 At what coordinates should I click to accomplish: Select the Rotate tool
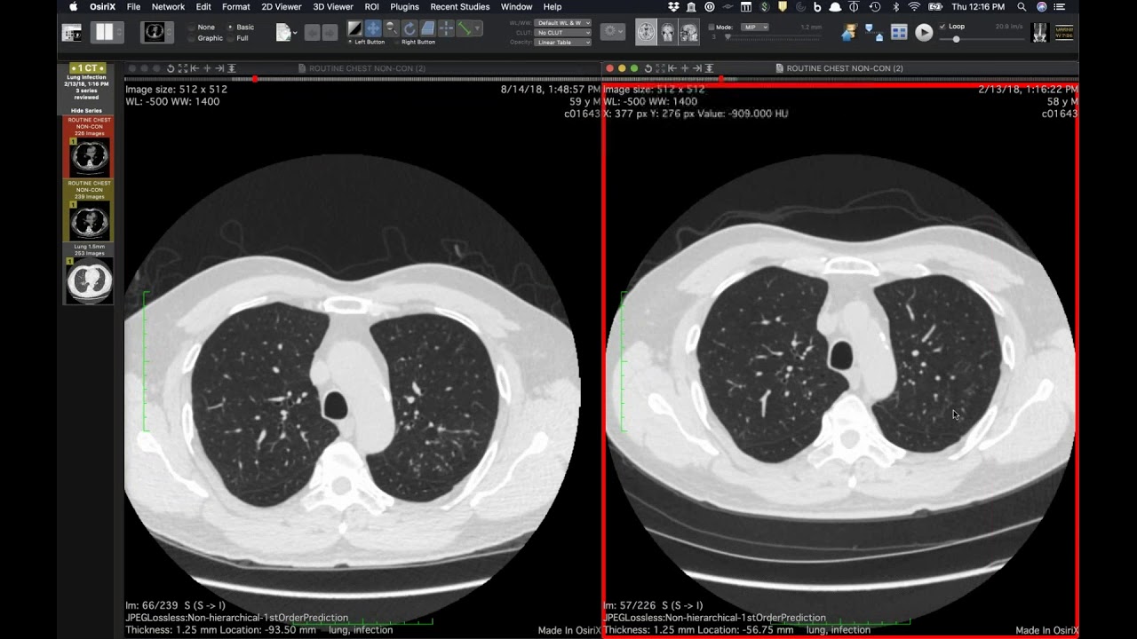[409, 28]
